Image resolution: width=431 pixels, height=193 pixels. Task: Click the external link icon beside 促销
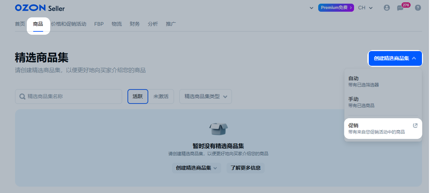(x=415, y=126)
